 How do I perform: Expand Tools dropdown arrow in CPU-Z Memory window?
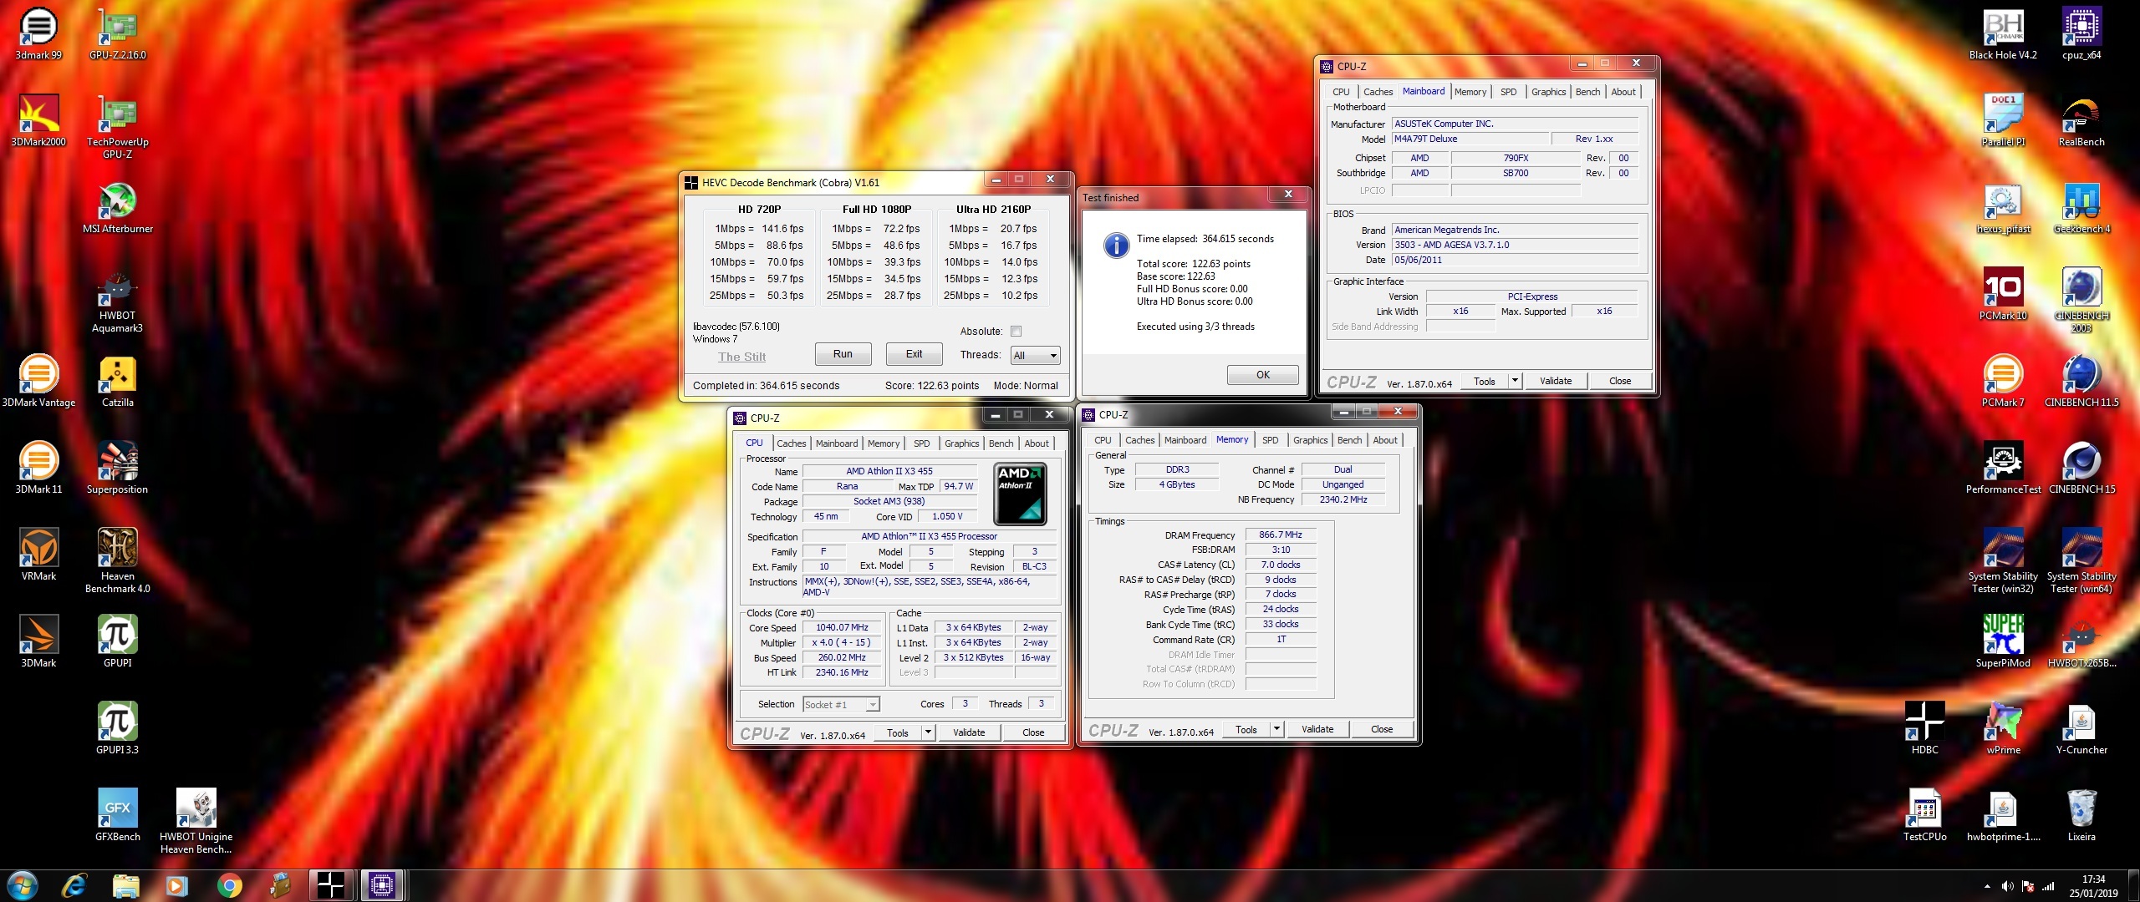1276,729
